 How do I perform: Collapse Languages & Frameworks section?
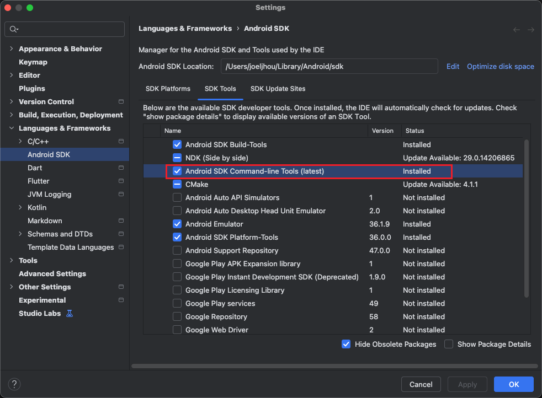[12, 128]
